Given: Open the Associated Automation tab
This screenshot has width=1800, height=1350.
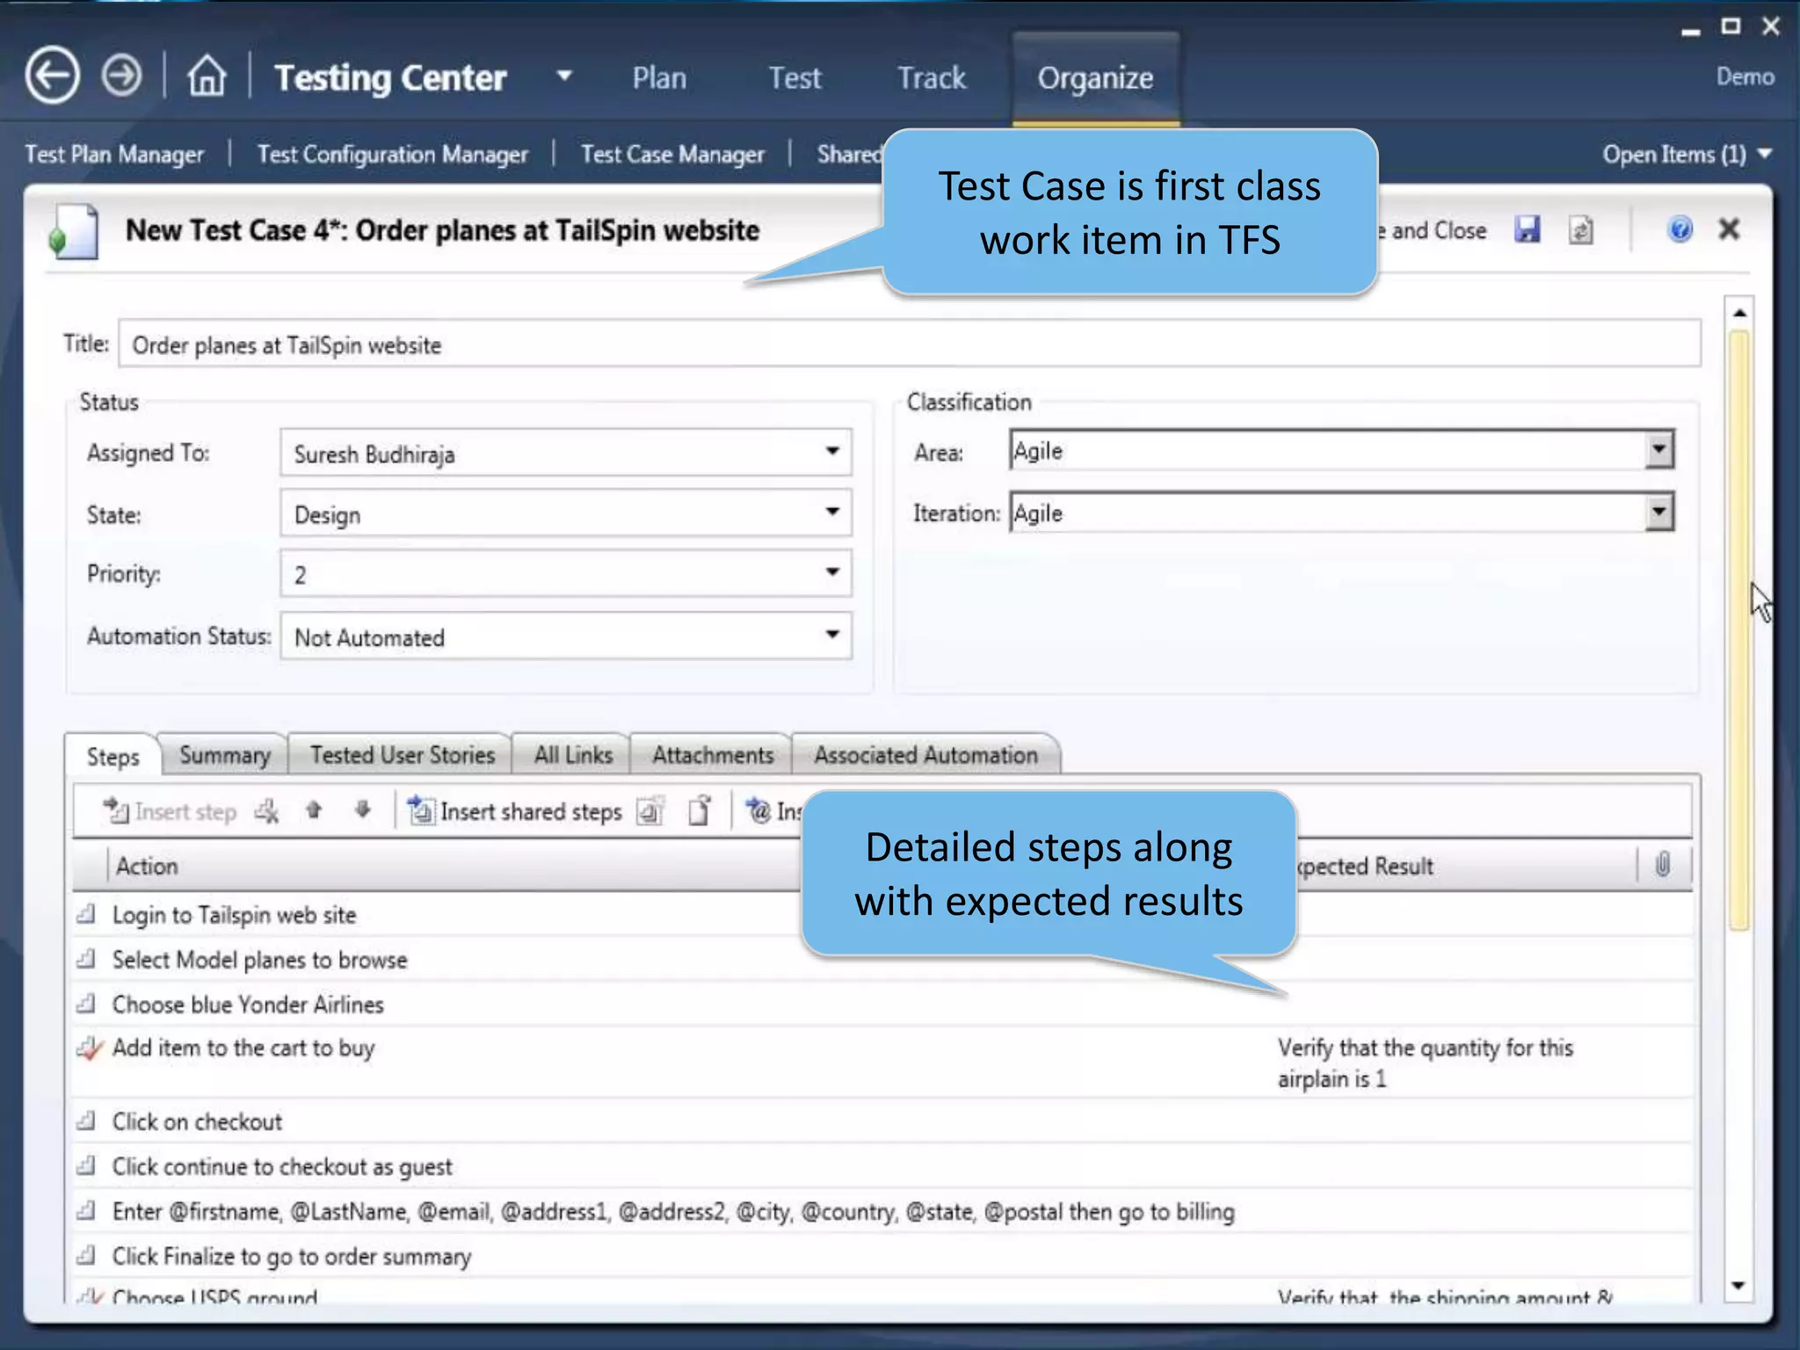Looking at the screenshot, I should pyautogui.click(x=925, y=755).
